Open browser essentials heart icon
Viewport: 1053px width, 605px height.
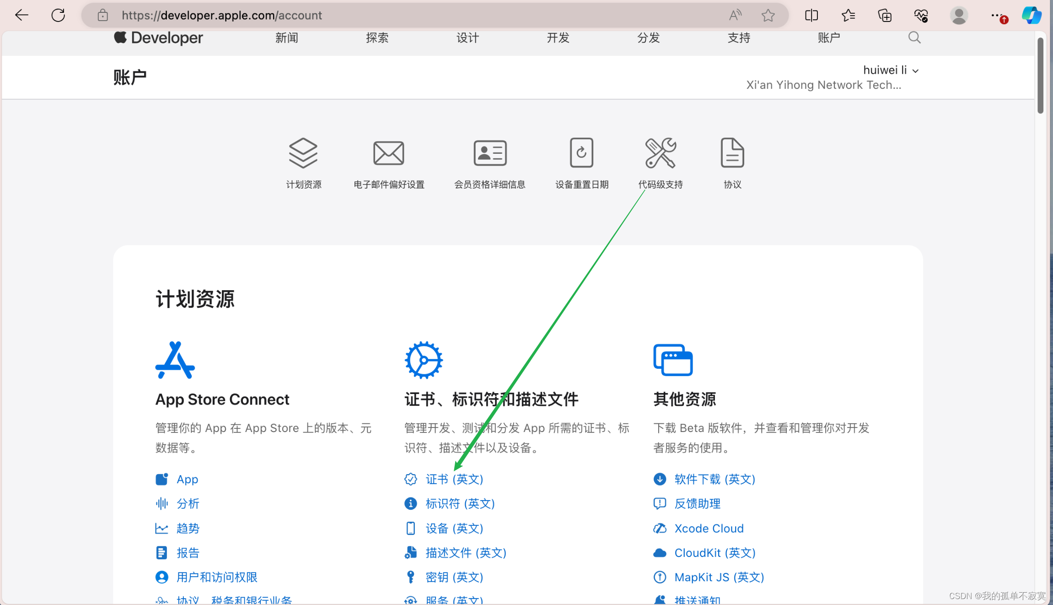point(921,15)
